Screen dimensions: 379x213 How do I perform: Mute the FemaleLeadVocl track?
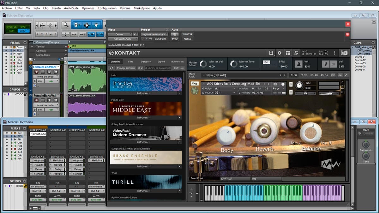pyautogui.click(x=56, y=72)
